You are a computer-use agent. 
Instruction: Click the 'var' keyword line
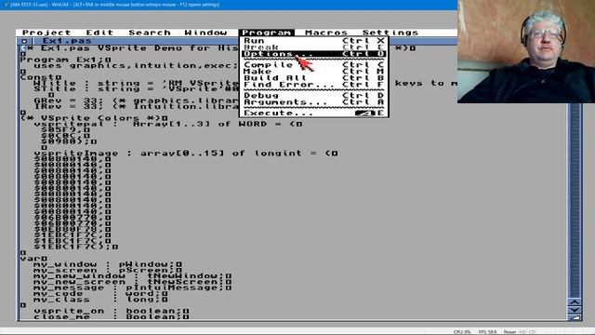[x=33, y=259]
